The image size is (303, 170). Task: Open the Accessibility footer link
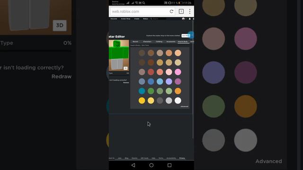click(171, 158)
